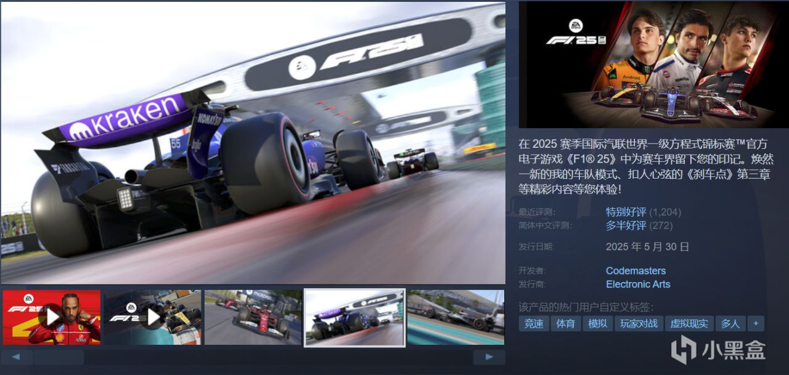Click the right arrow of thumbnail strip
Image resolution: width=789 pixels, height=375 pixels.
tap(489, 357)
